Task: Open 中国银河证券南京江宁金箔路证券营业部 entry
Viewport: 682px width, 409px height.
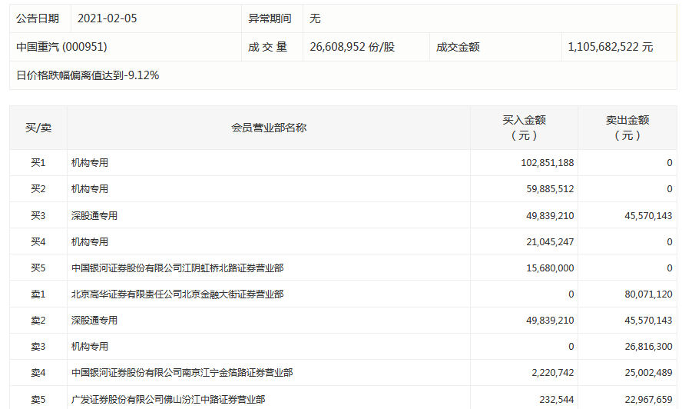Action: click(182, 373)
